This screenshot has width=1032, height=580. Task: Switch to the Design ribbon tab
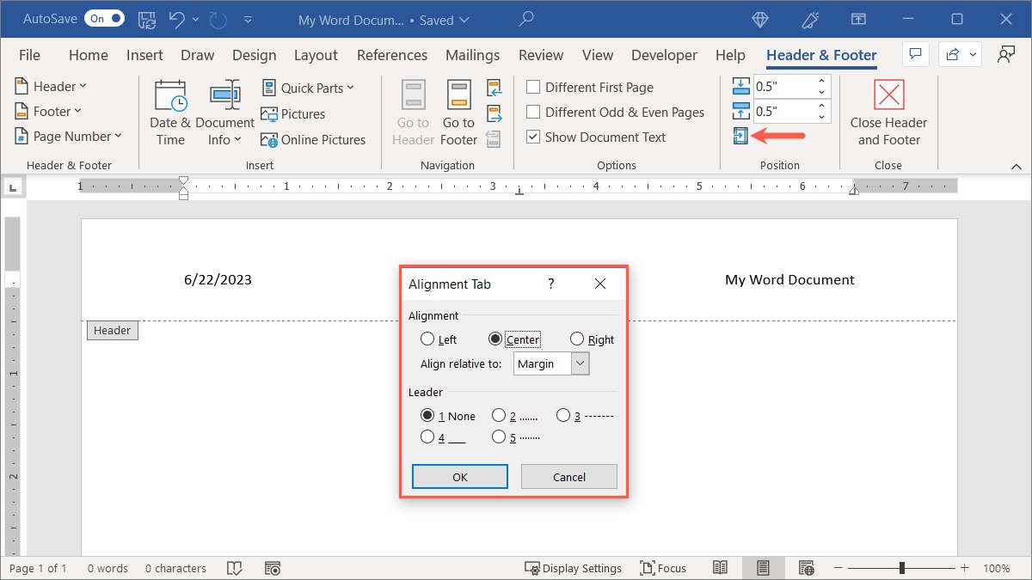coord(254,54)
